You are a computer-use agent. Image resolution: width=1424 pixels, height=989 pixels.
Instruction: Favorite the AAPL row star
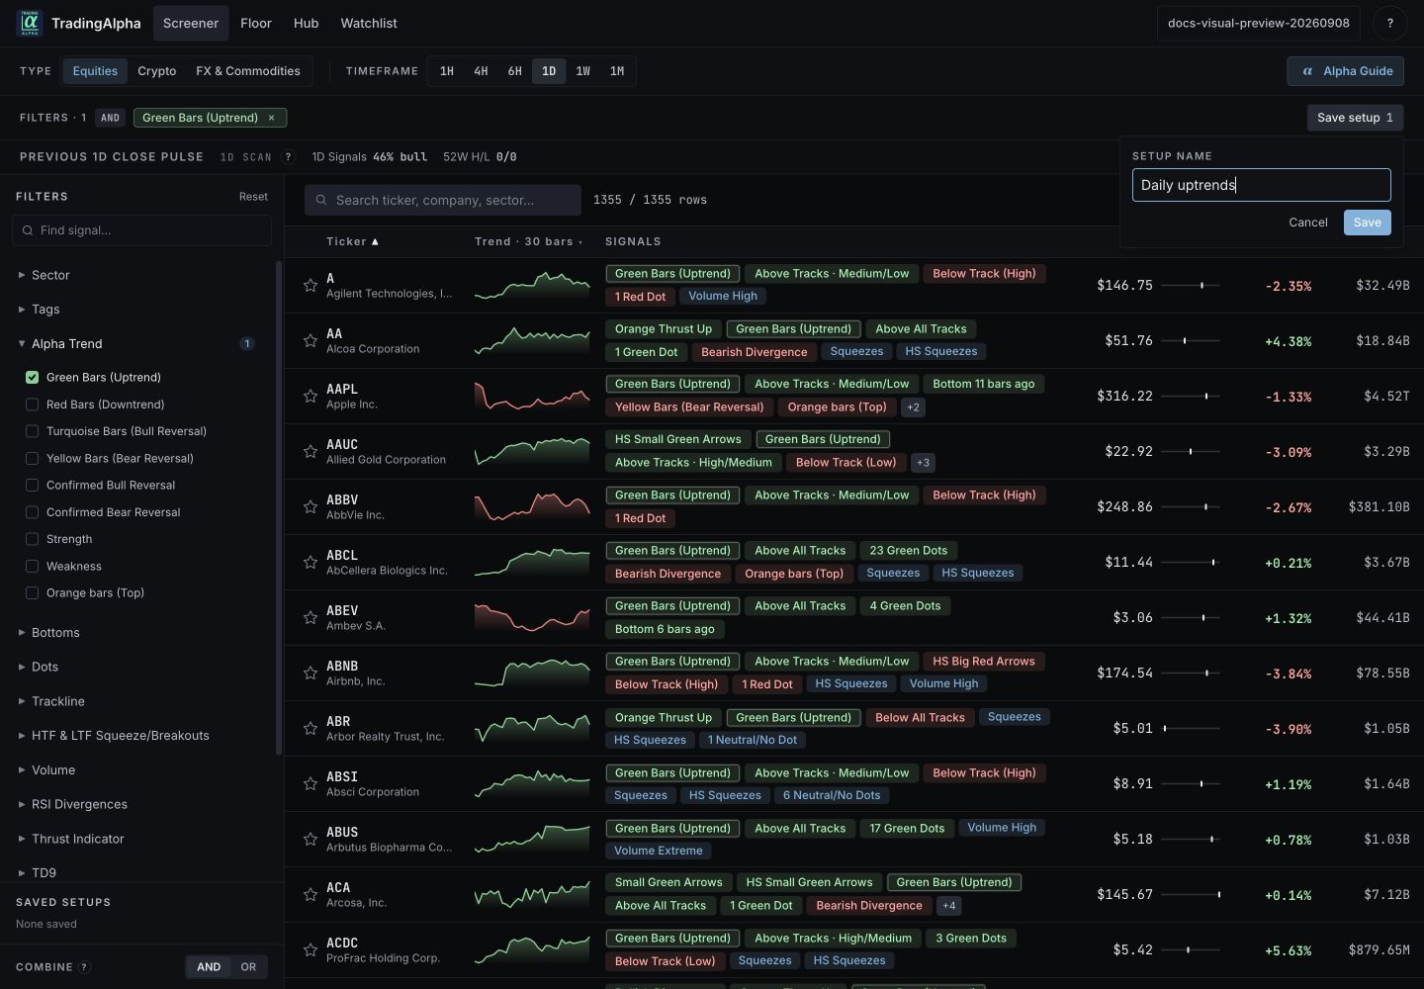pos(311,396)
